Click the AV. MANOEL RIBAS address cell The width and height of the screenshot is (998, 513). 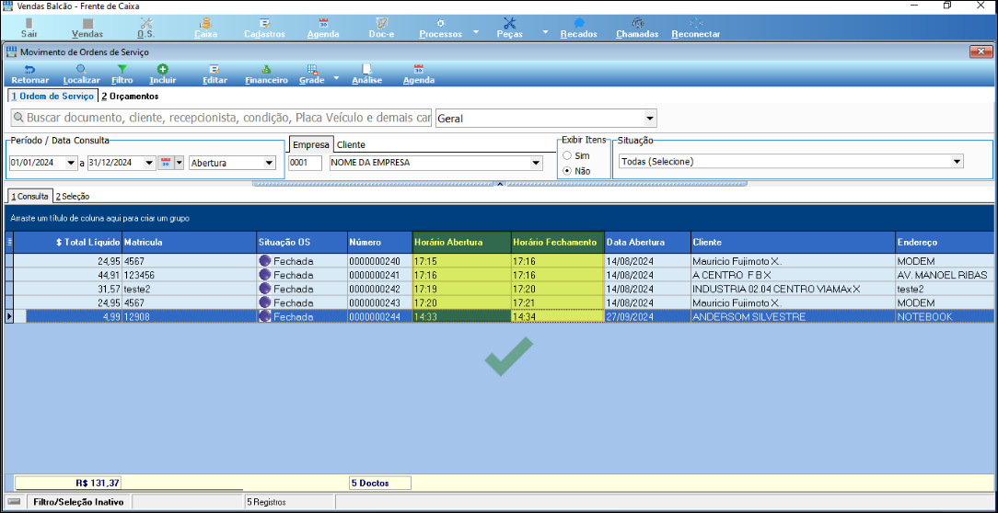943,275
